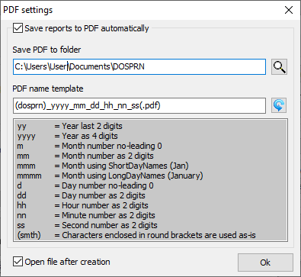
Task: Click the 'Save PDF to folder' label
Action: [x=46, y=50]
